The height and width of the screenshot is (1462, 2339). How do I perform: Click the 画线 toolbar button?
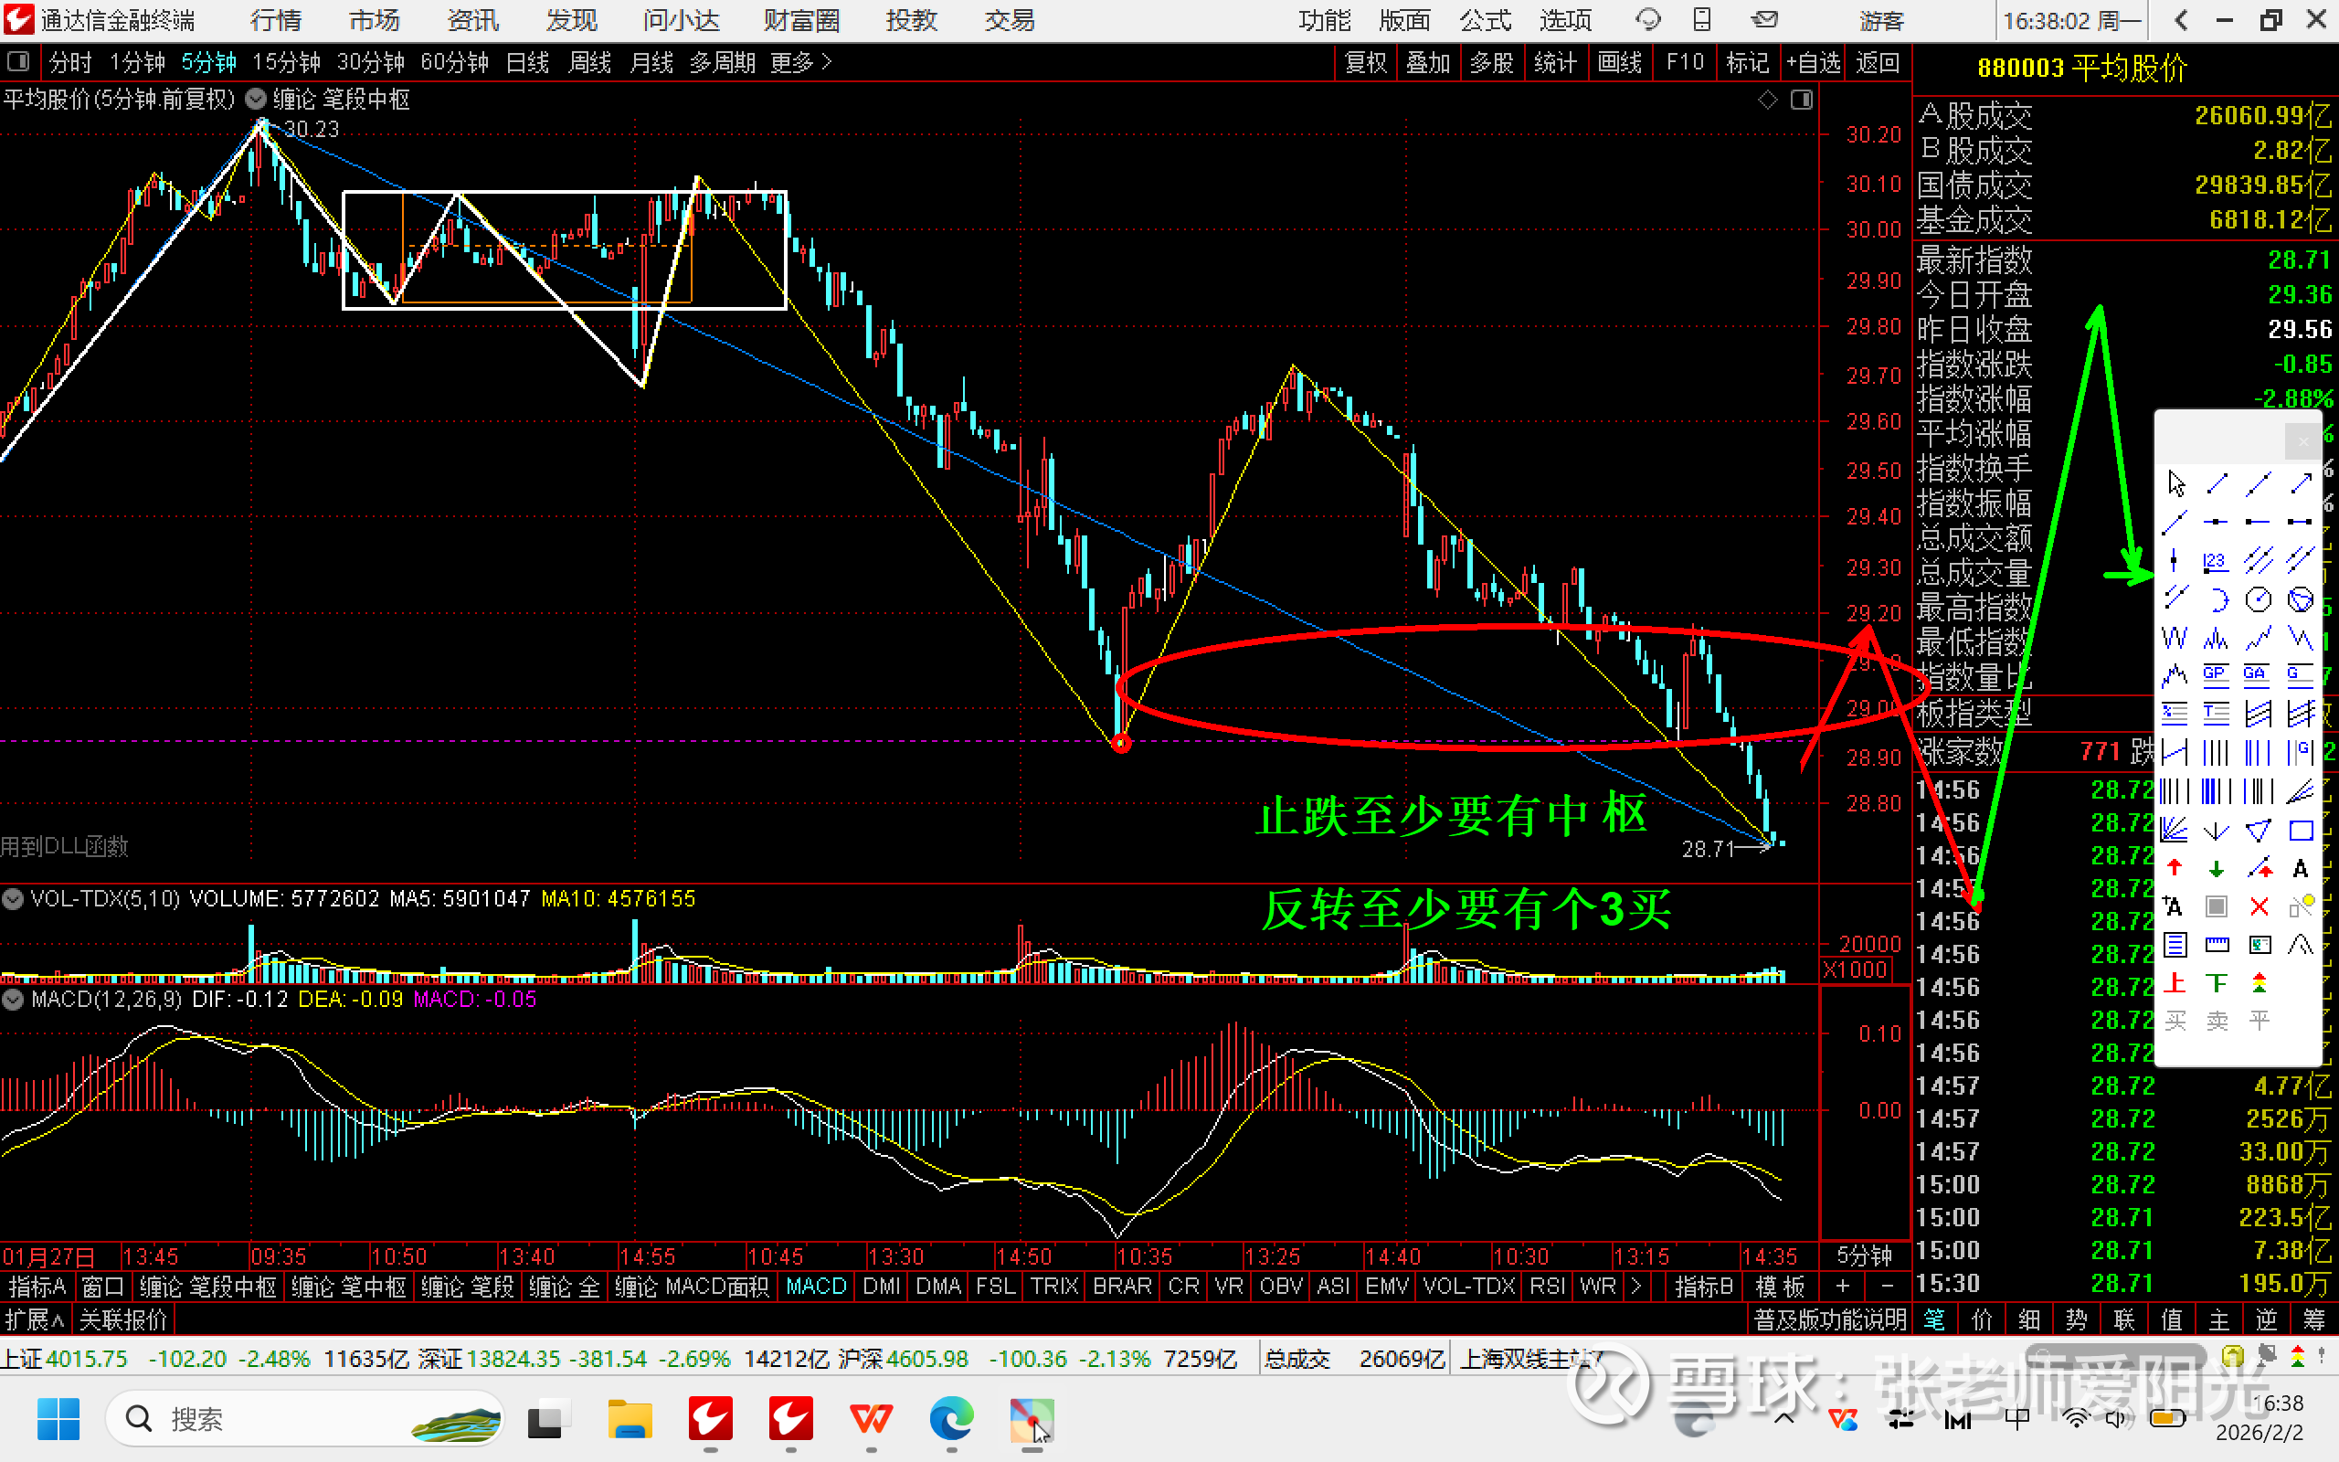pyautogui.click(x=1619, y=63)
